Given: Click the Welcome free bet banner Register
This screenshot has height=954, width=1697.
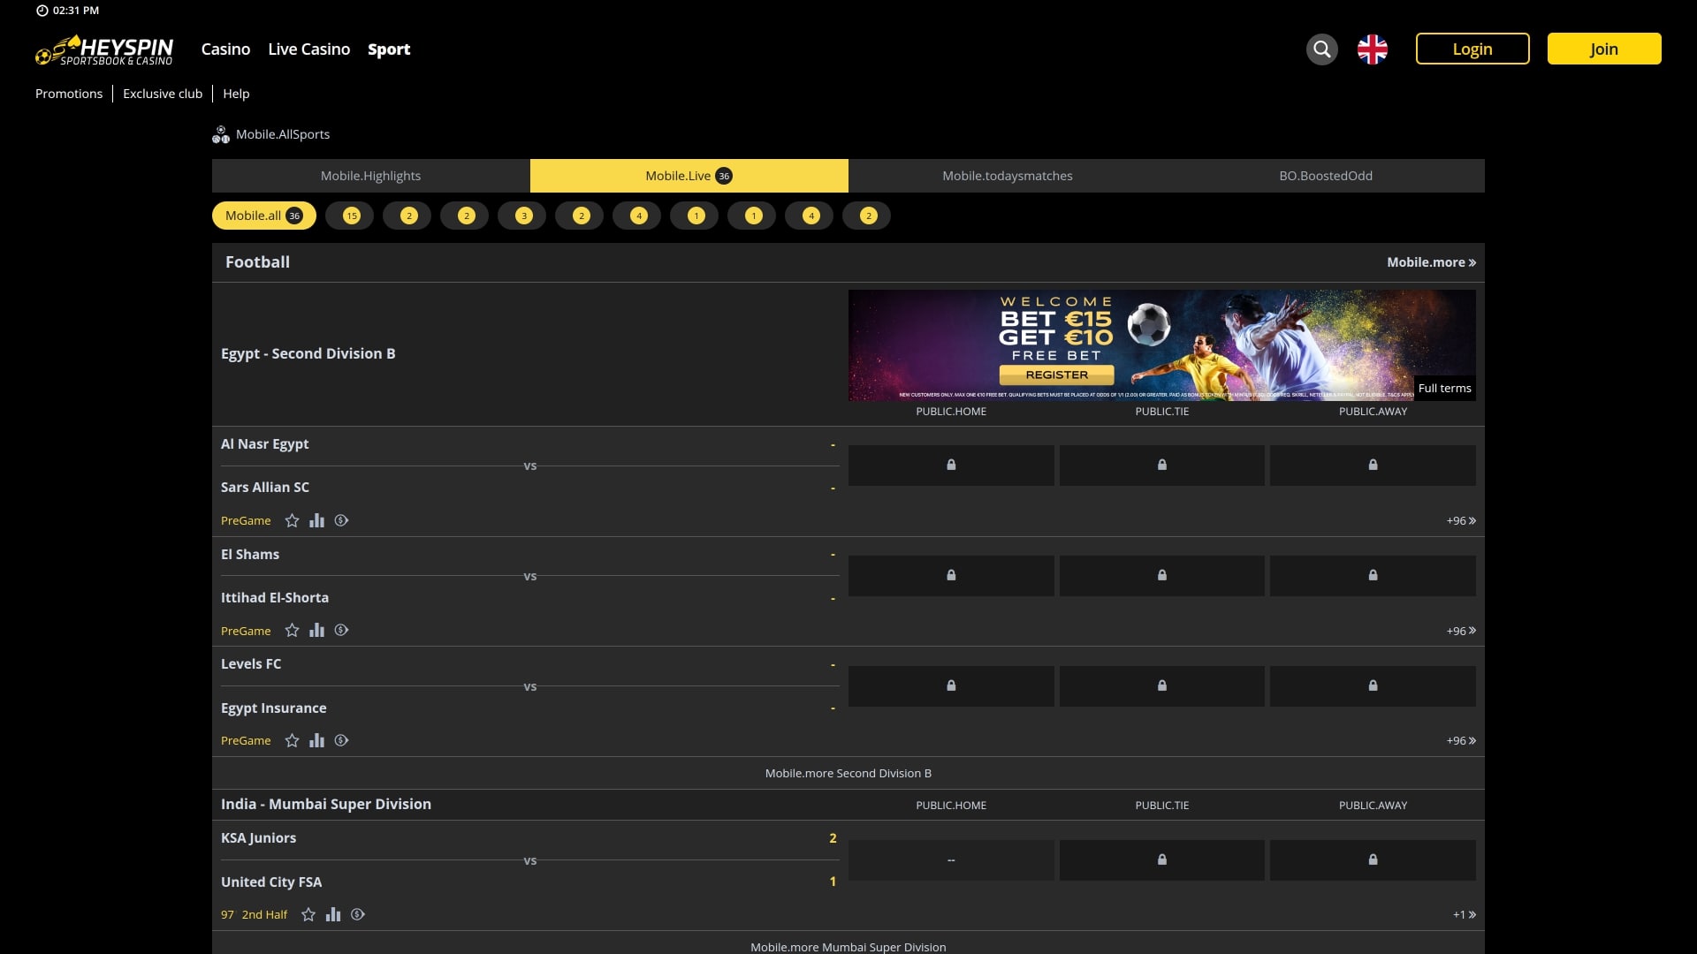Looking at the screenshot, I should click(1056, 375).
